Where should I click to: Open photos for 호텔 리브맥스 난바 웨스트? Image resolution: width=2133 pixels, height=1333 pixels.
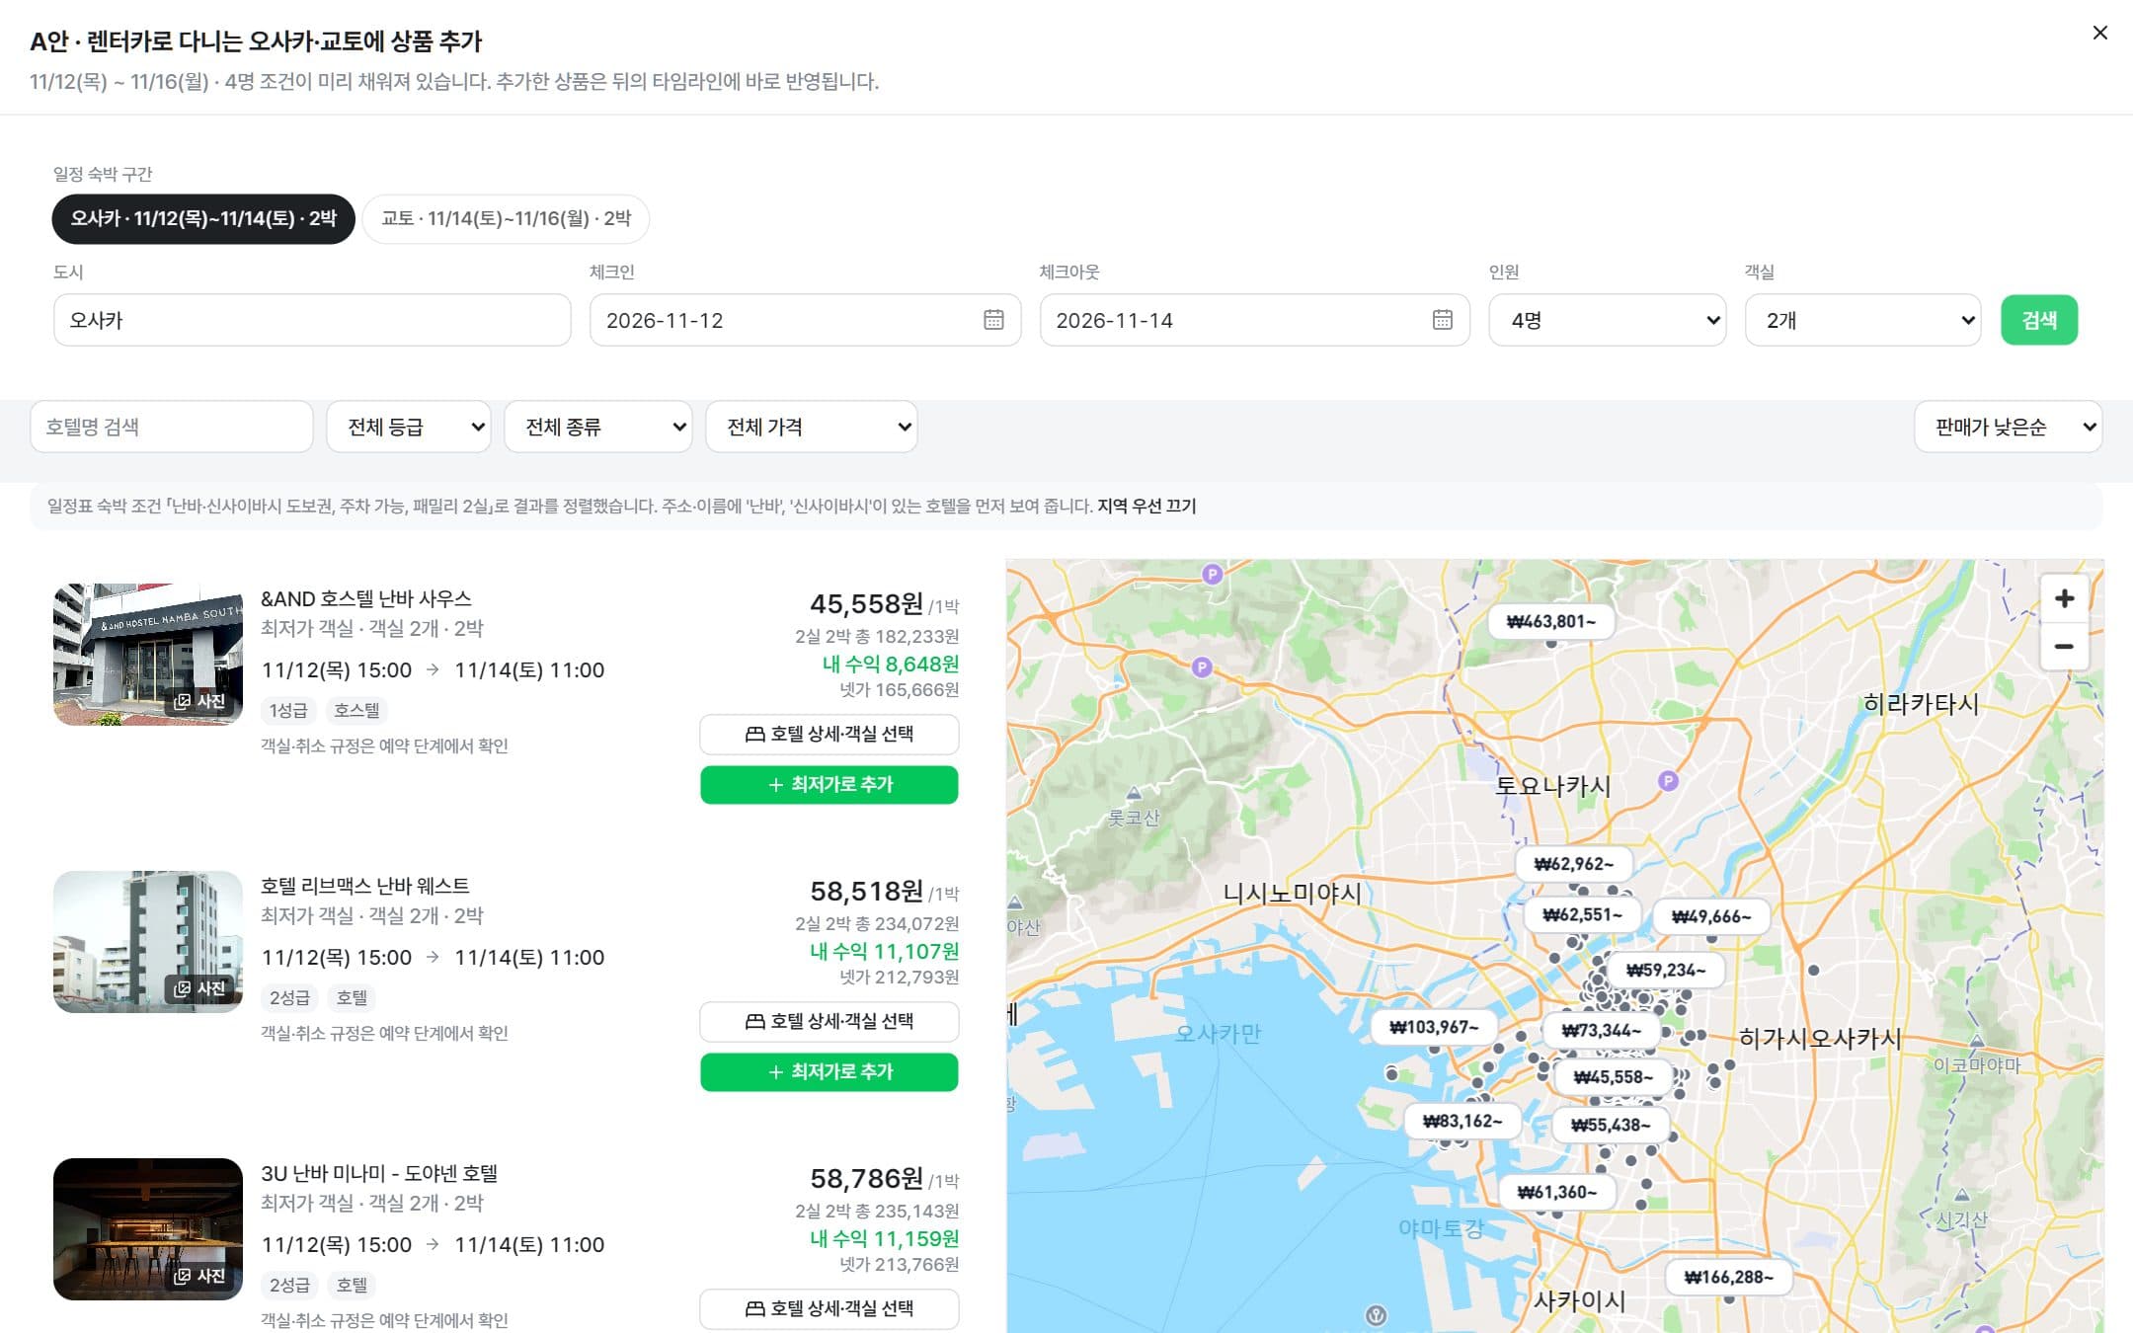coord(200,988)
